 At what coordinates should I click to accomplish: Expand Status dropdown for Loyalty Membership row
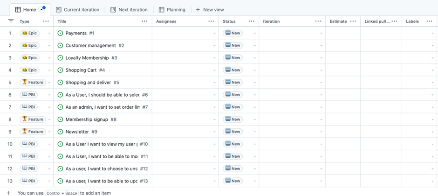point(255,58)
